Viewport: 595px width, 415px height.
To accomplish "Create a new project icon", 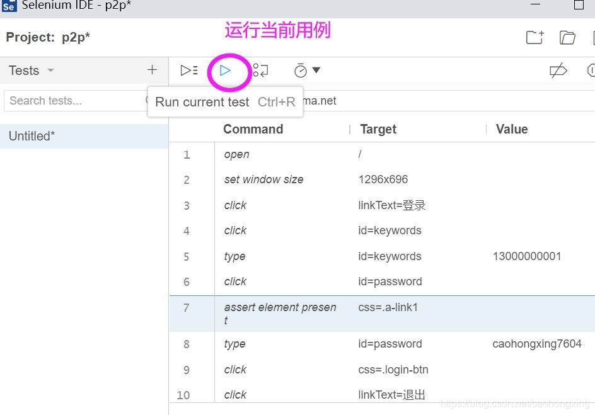I will (x=535, y=38).
